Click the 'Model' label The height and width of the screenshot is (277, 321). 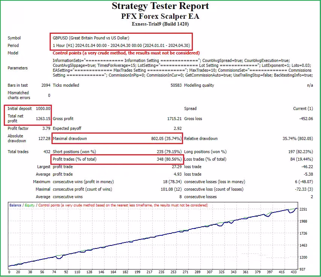pyautogui.click(x=13, y=53)
